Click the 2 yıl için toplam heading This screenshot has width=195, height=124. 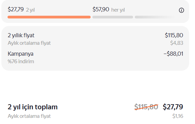coord(32,107)
